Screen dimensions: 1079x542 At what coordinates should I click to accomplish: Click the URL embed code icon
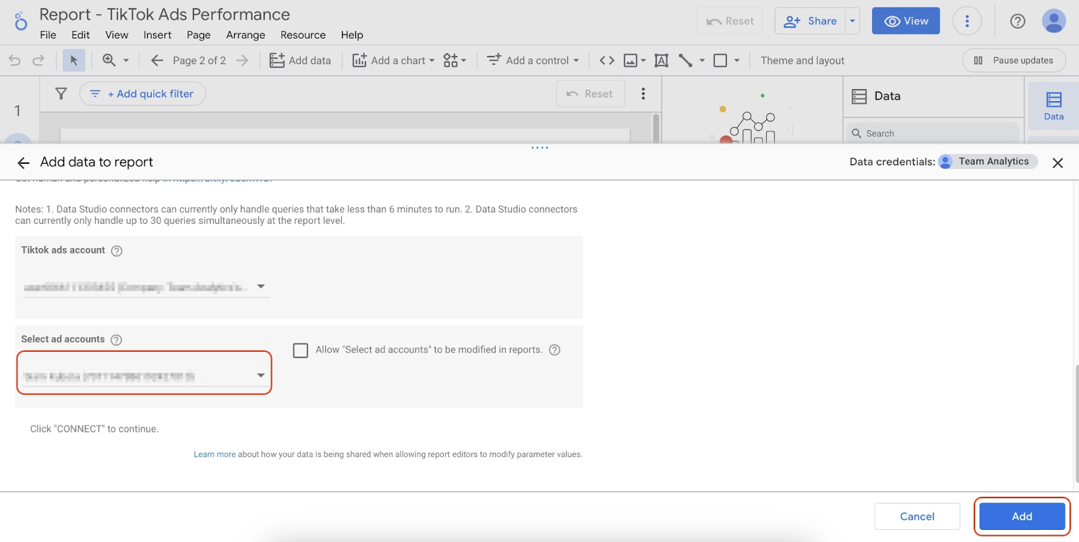607,61
